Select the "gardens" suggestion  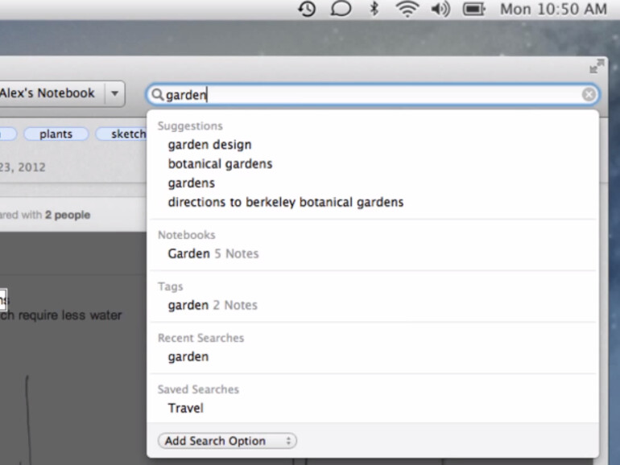191,183
